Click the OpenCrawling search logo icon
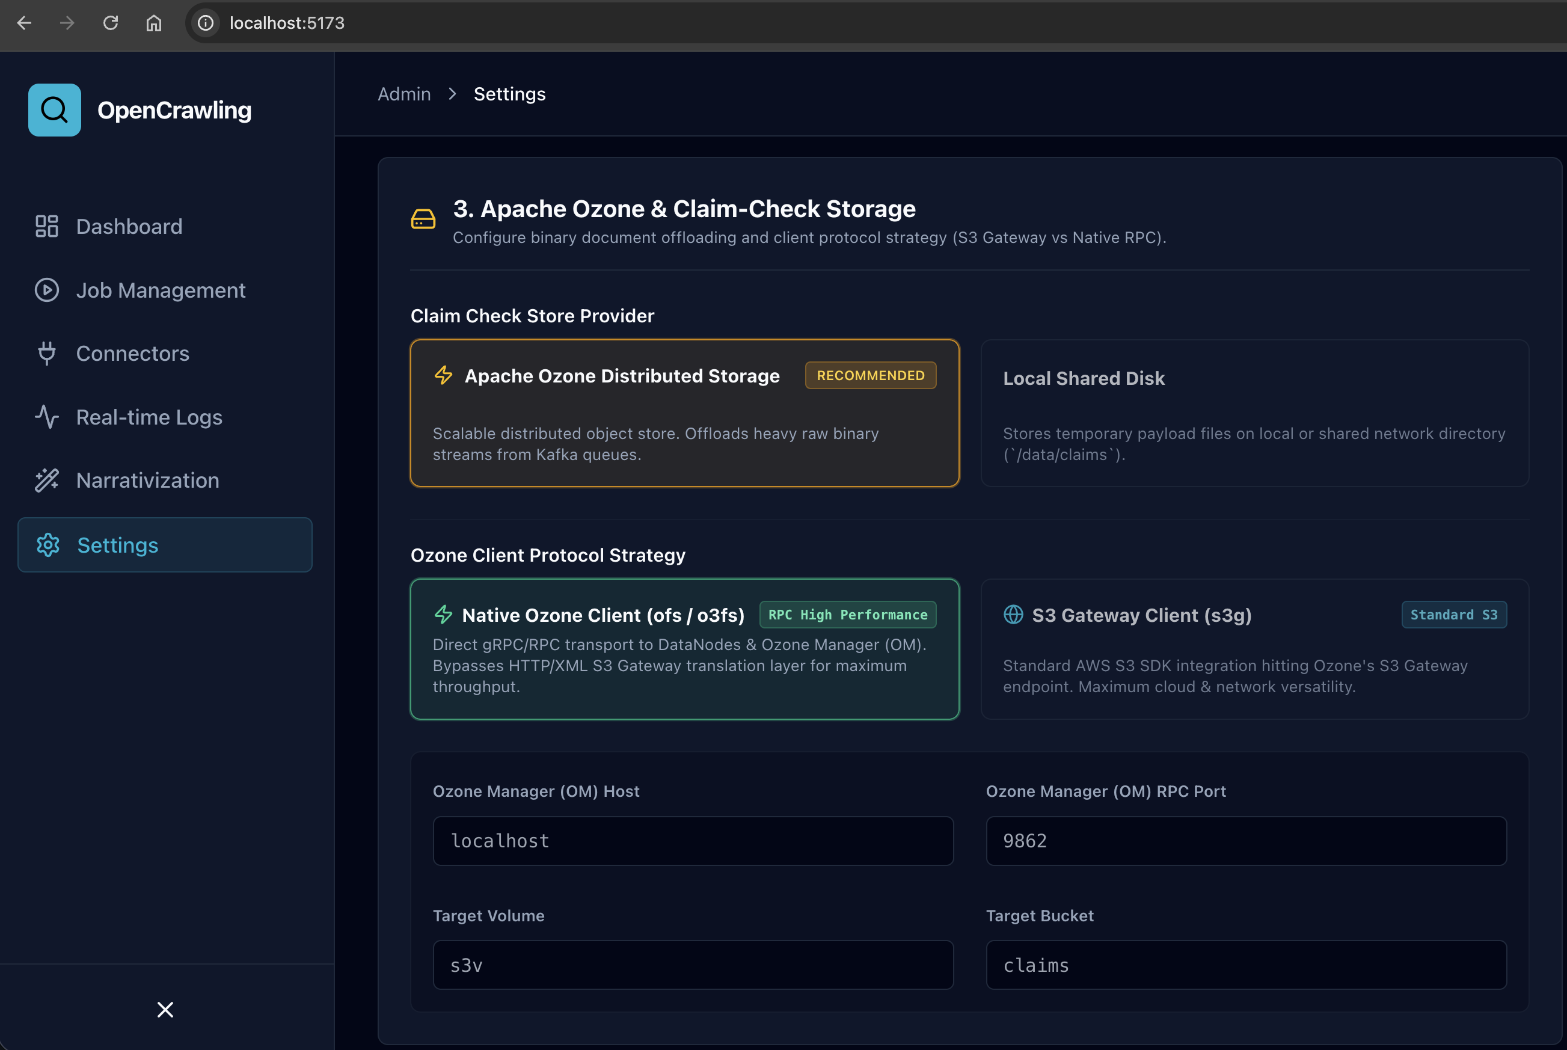The height and width of the screenshot is (1050, 1567). point(54,110)
